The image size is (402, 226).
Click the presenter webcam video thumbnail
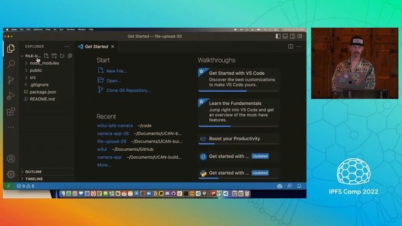coord(354,63)
